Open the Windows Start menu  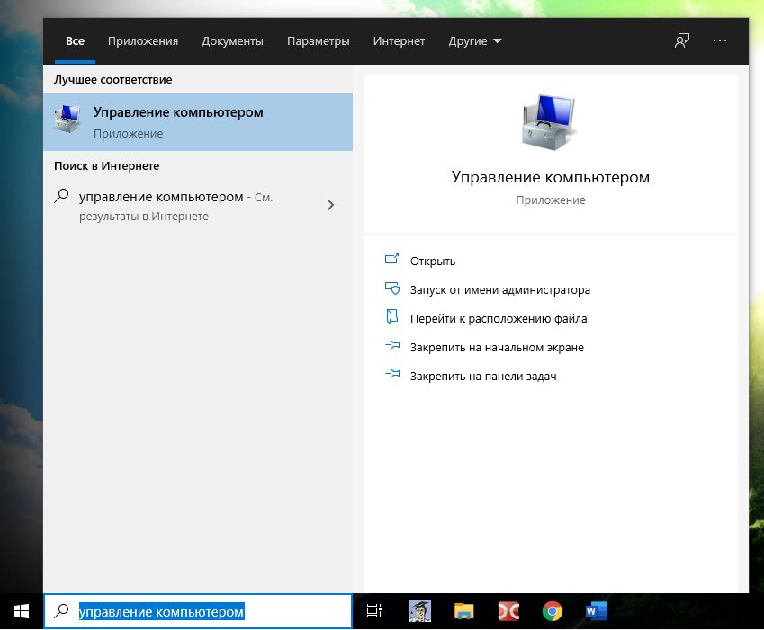22,611
